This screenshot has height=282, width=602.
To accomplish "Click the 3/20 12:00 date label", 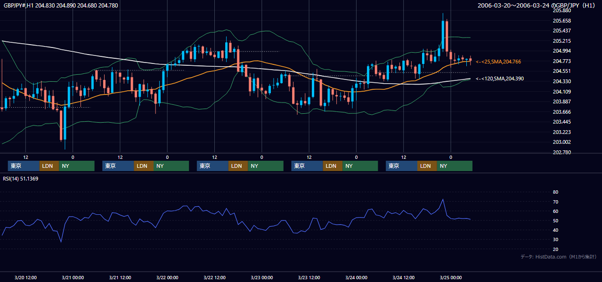I will tap(26, 277).
